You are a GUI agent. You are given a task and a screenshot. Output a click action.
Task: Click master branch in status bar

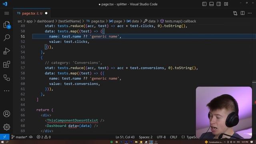(19, 137)
